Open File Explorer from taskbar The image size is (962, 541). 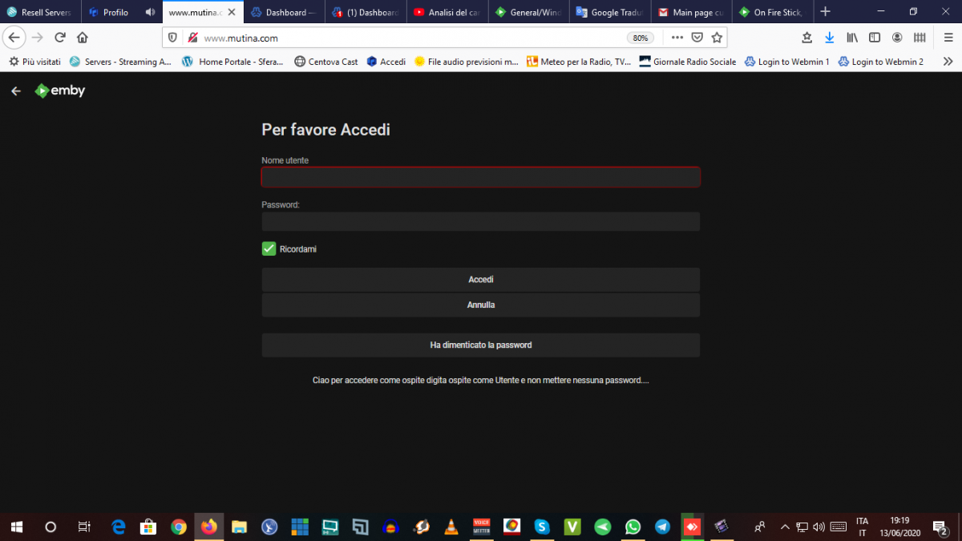pyautogui.click(x=239, y=527)
